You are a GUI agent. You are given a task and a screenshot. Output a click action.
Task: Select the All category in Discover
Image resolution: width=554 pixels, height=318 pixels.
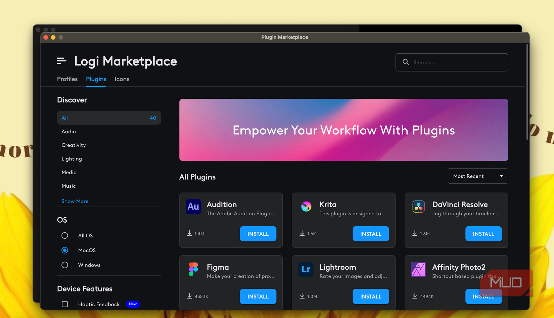point(109,118)
